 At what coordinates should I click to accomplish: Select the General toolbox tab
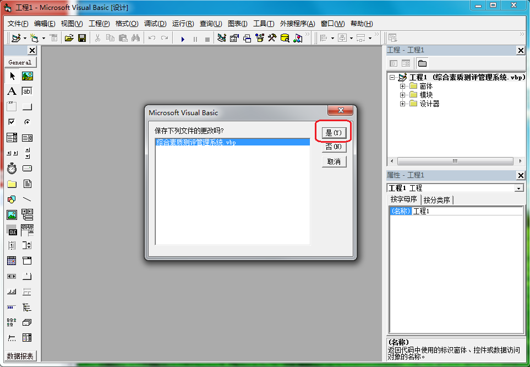click(x=20, y=62)
